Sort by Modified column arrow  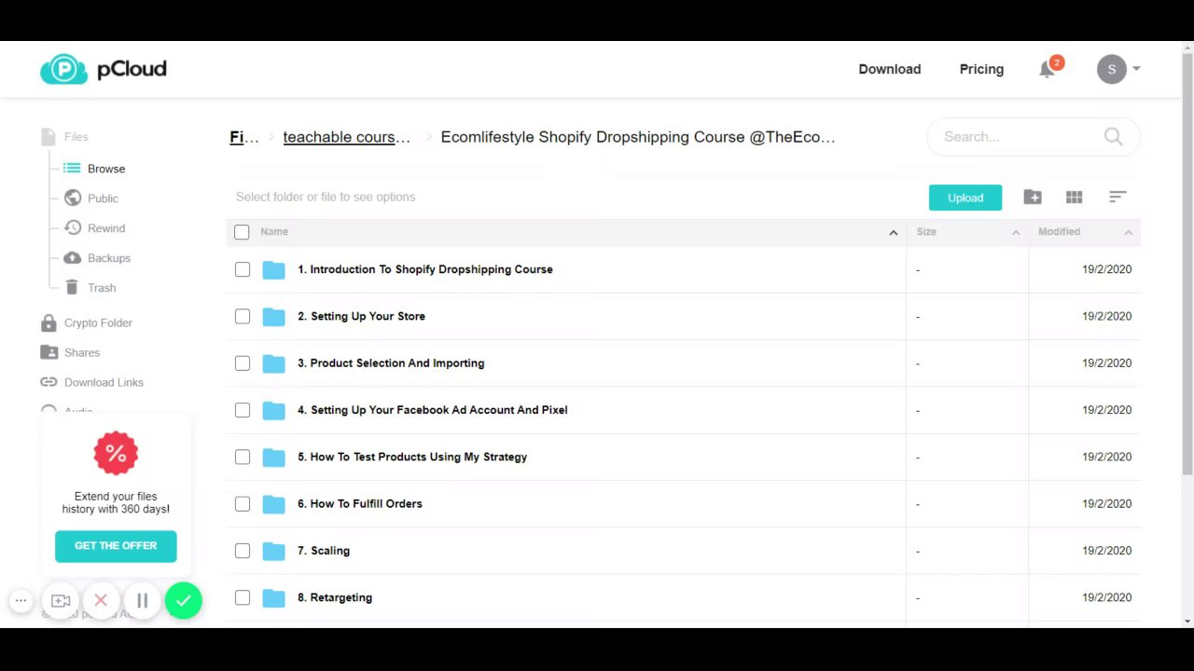(1128, 232)
